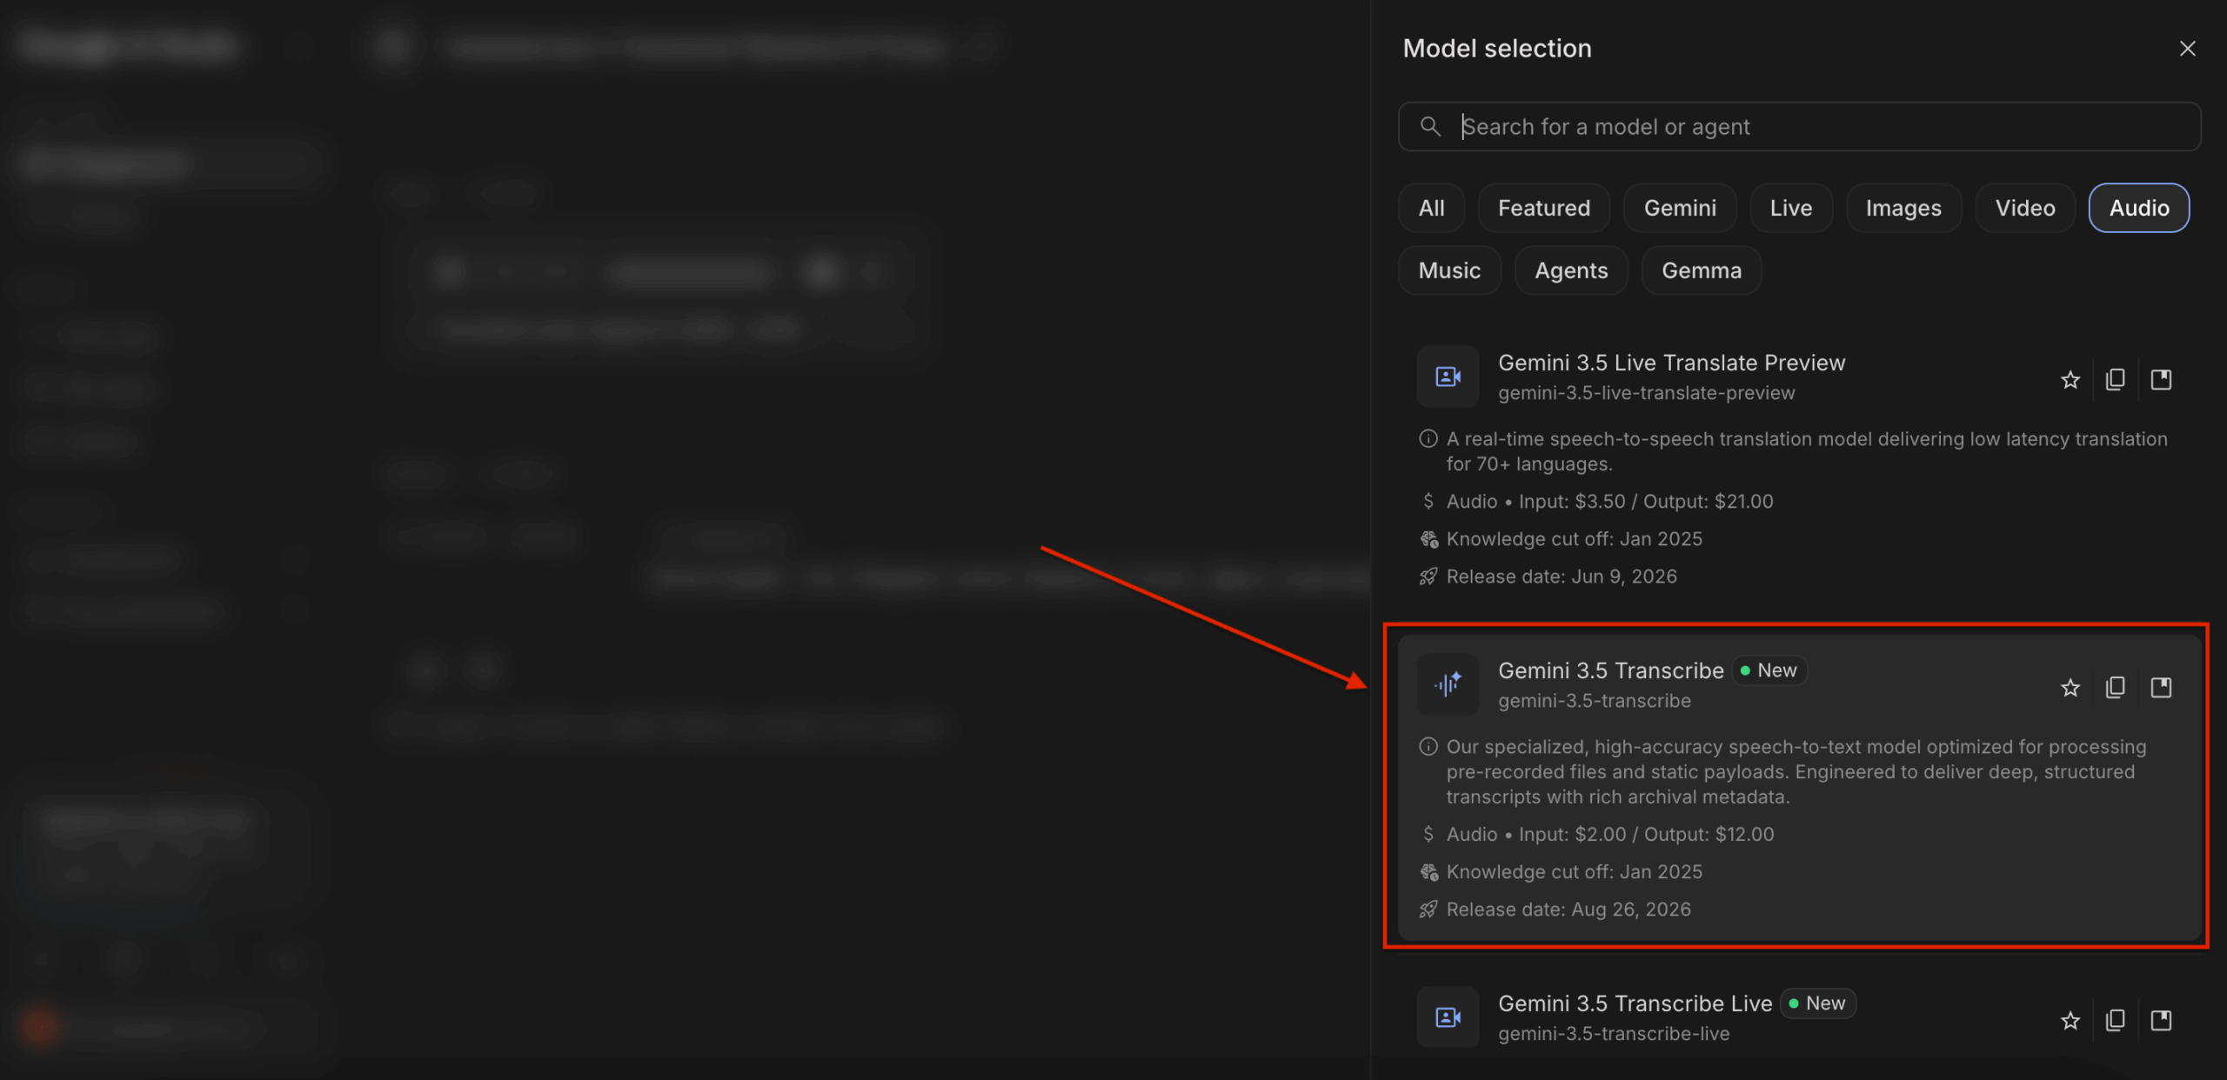
Task: Select the Audio filter chip
Action: [2139, 208]
